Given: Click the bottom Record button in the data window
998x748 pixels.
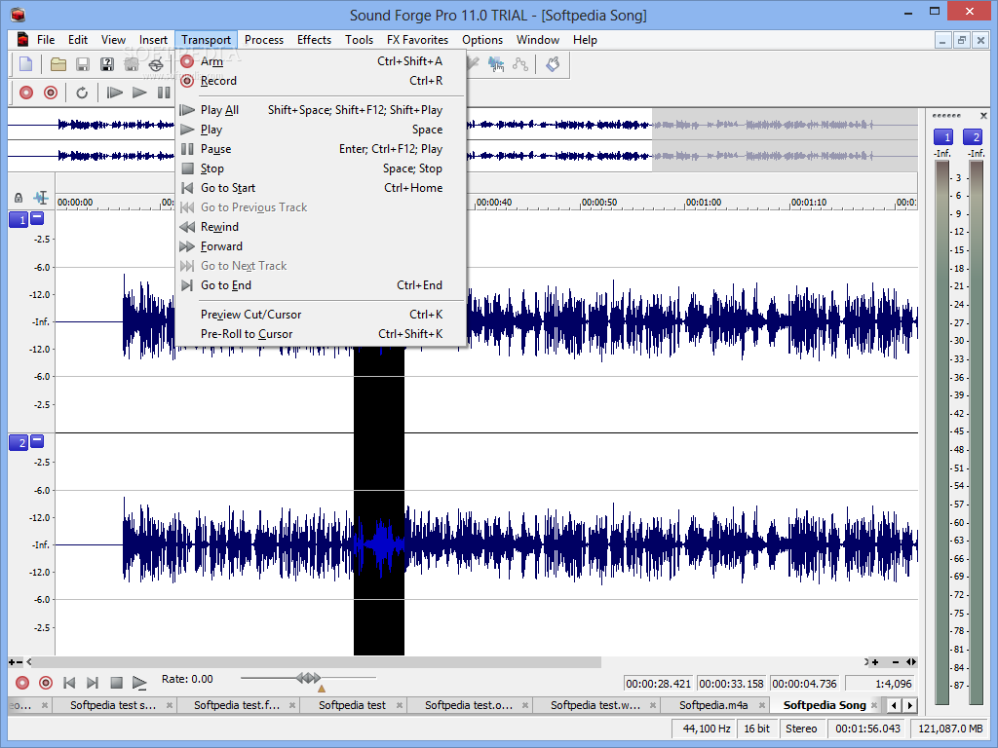Looking at the screenshot, I should click(46, 683).
